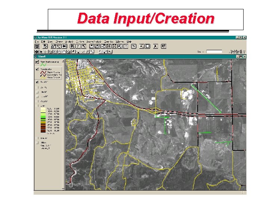Select the Hot Link lightning tool

click(74, 52)
